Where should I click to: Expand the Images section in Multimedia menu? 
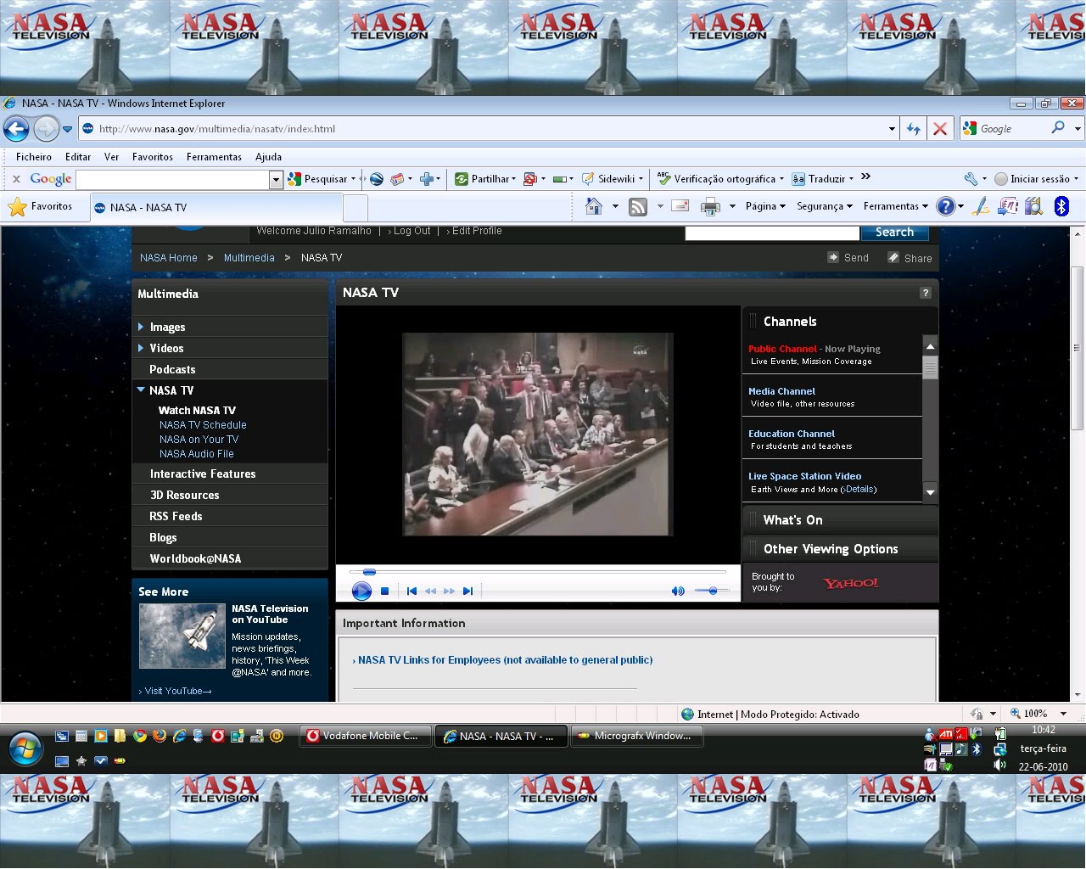coord(141,327)
